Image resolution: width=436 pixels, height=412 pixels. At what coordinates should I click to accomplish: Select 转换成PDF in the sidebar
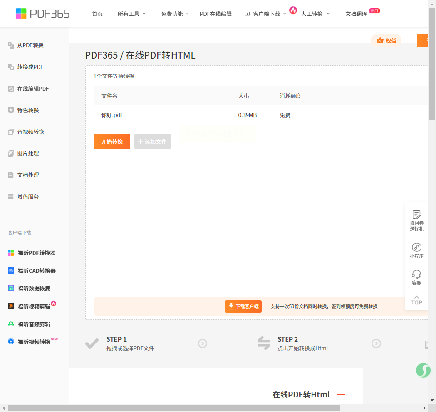pyautogui.click(x=30, y=67)
